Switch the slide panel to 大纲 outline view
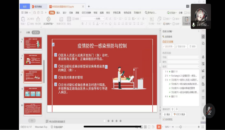Viewport: 225px width, 130px height. click(28, 32)
